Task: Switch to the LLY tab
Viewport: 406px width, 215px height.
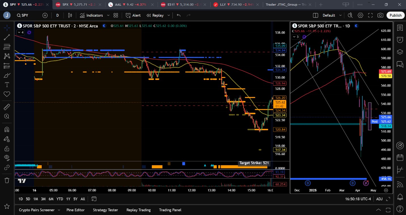Action: point(236,5)
